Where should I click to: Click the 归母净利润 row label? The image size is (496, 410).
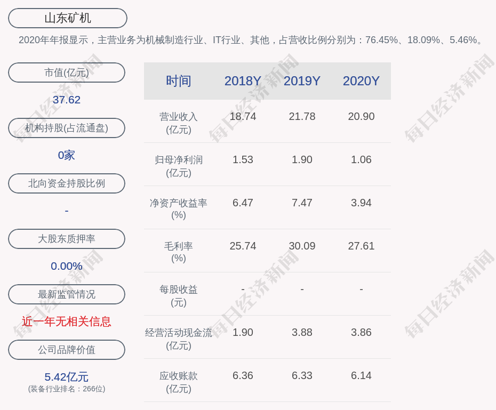pos(178,166)
